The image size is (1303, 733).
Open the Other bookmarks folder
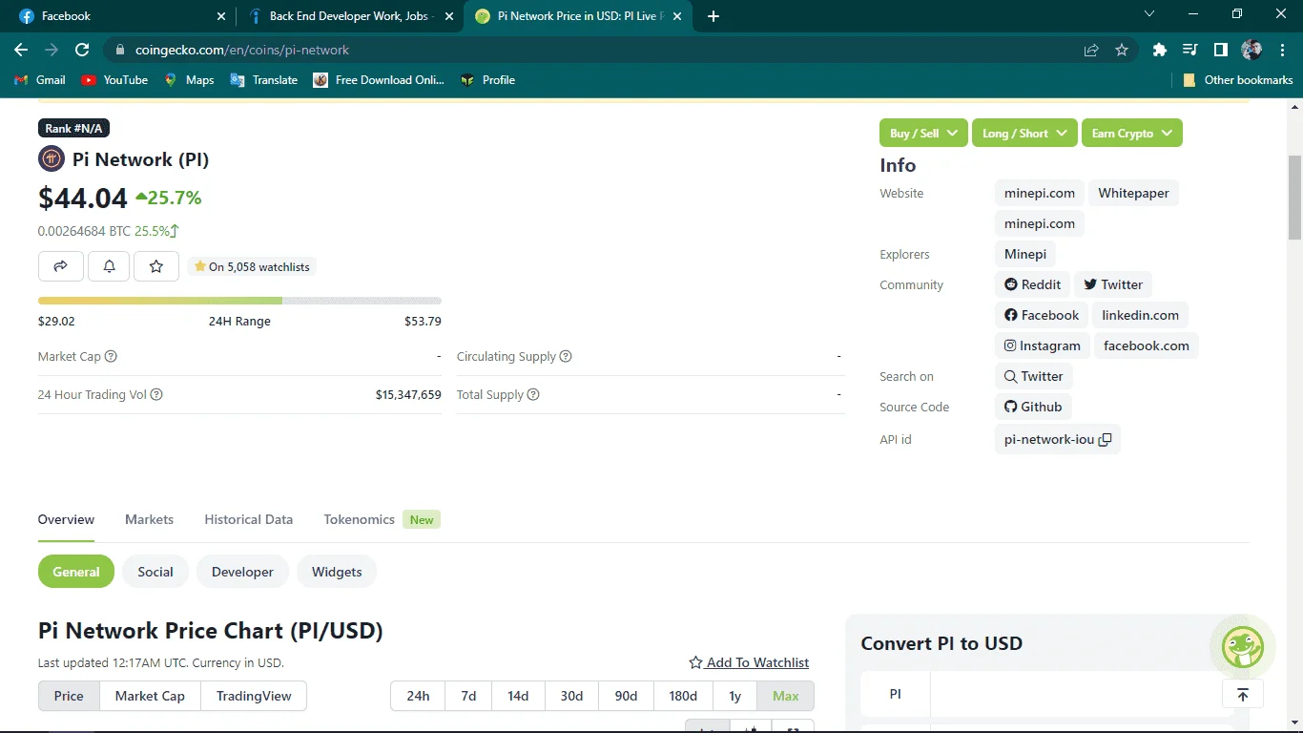pos(1238,80)
